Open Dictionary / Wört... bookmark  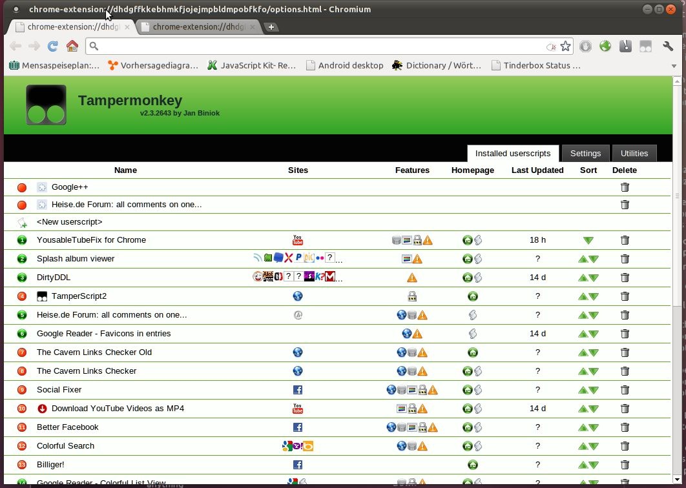(x=437, y=66)
